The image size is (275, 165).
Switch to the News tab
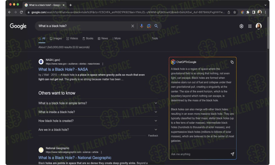pyautogui.click(x=103, y=38)
